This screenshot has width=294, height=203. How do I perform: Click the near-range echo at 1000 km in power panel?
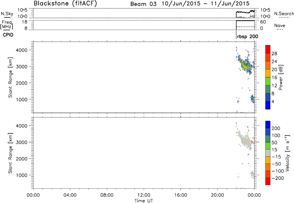253,99
